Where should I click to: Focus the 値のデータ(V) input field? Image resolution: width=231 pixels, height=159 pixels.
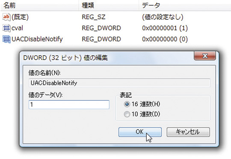(x=69, y=105)
